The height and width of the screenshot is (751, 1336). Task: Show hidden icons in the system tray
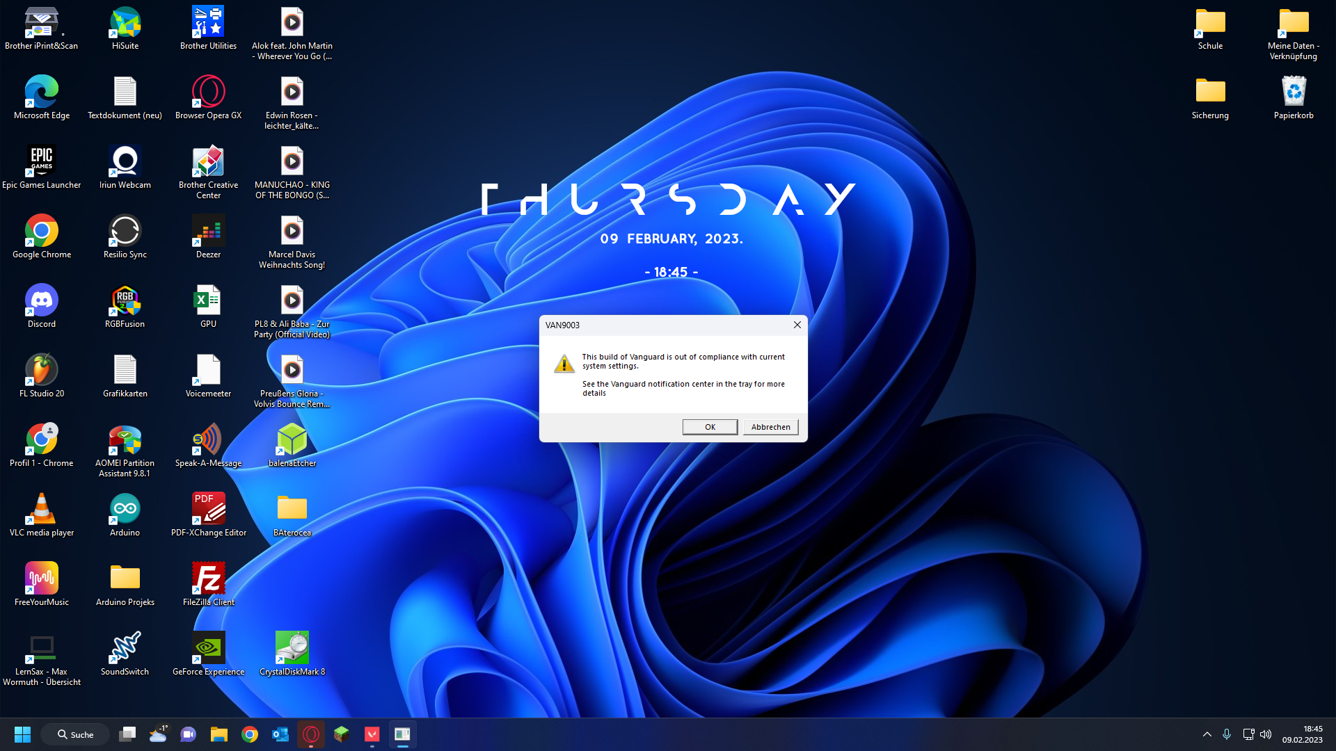tap(1207, 734)
